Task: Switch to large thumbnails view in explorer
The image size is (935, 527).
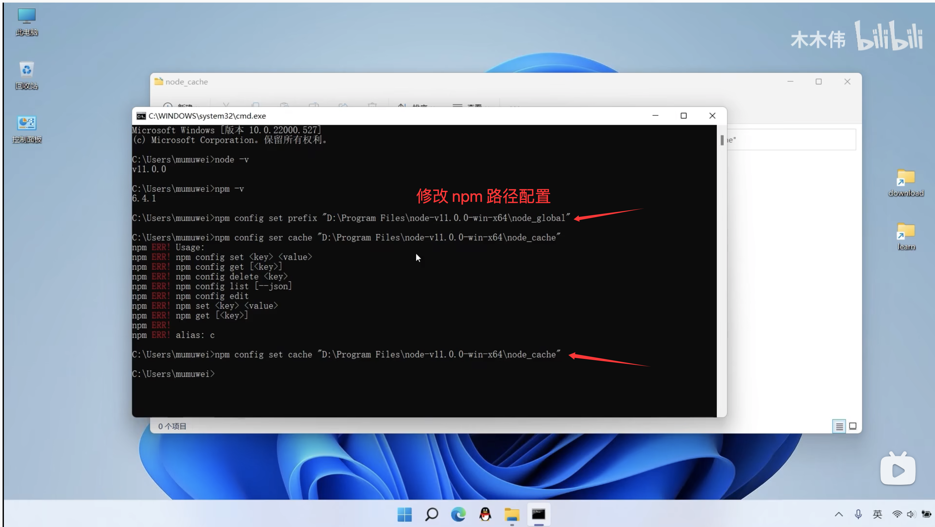Action: point(853,426)
